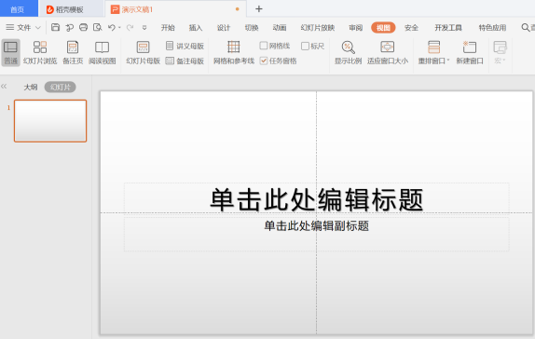Open the Review (审阅) ribbon tab
Image resolution: width=535 pixels, height=339 pixels.
tap(355, 28)
